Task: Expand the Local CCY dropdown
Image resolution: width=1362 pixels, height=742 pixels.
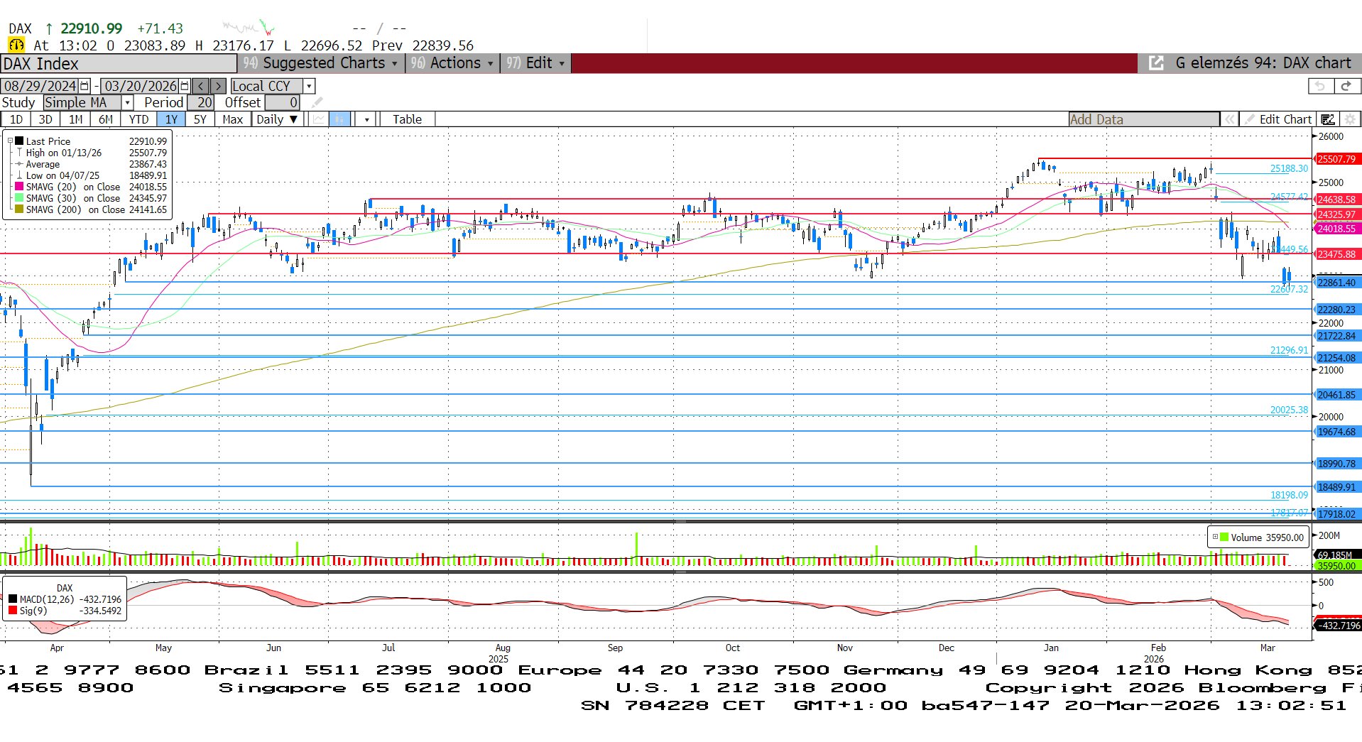Action: click(309, 86)
